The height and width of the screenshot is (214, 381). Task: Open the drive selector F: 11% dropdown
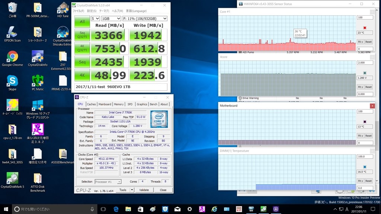(145, 19)
